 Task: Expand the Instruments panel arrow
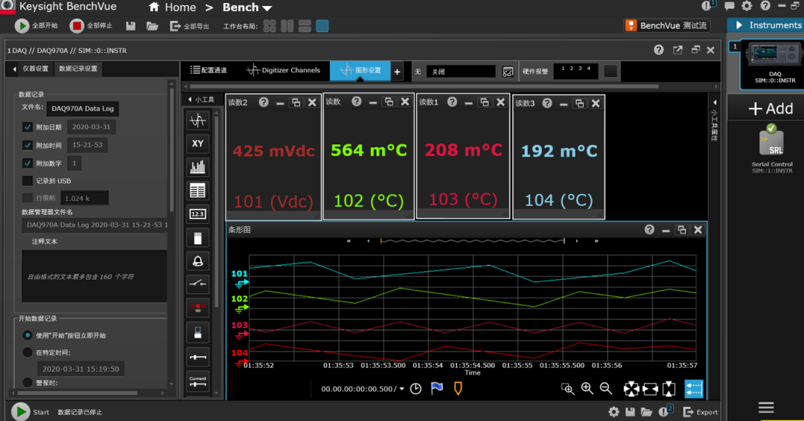(x=739, y=25)
